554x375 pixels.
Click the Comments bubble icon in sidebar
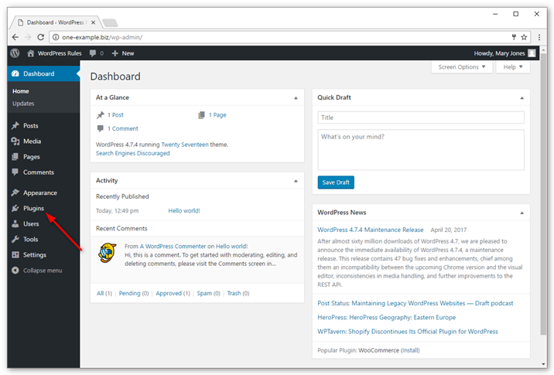point(15,172)
